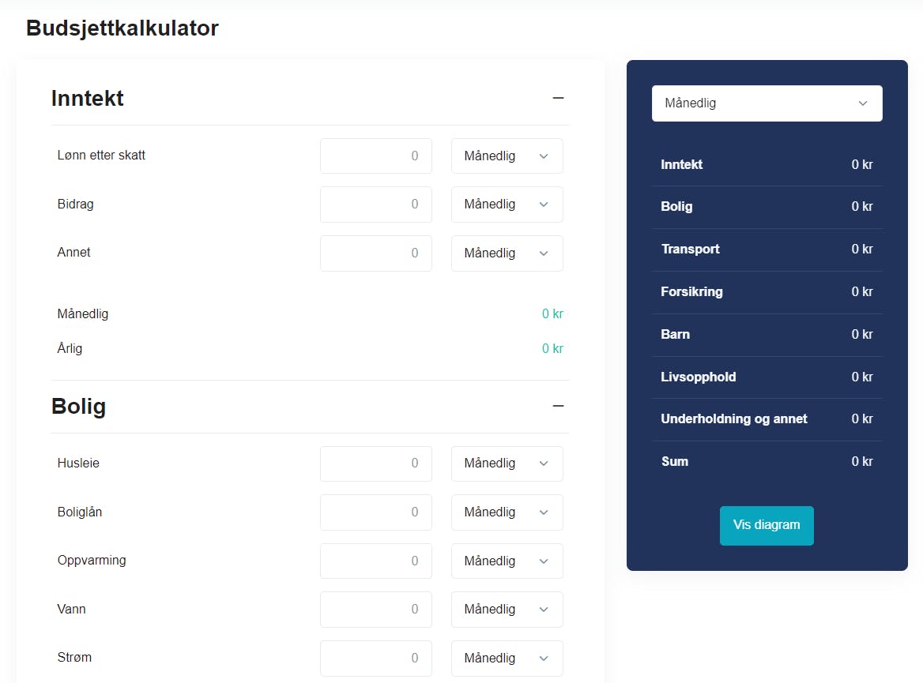Open the frequency dropdown next to Vann
The height and width of the screenshot is (683, 923).
pos(507,609)
